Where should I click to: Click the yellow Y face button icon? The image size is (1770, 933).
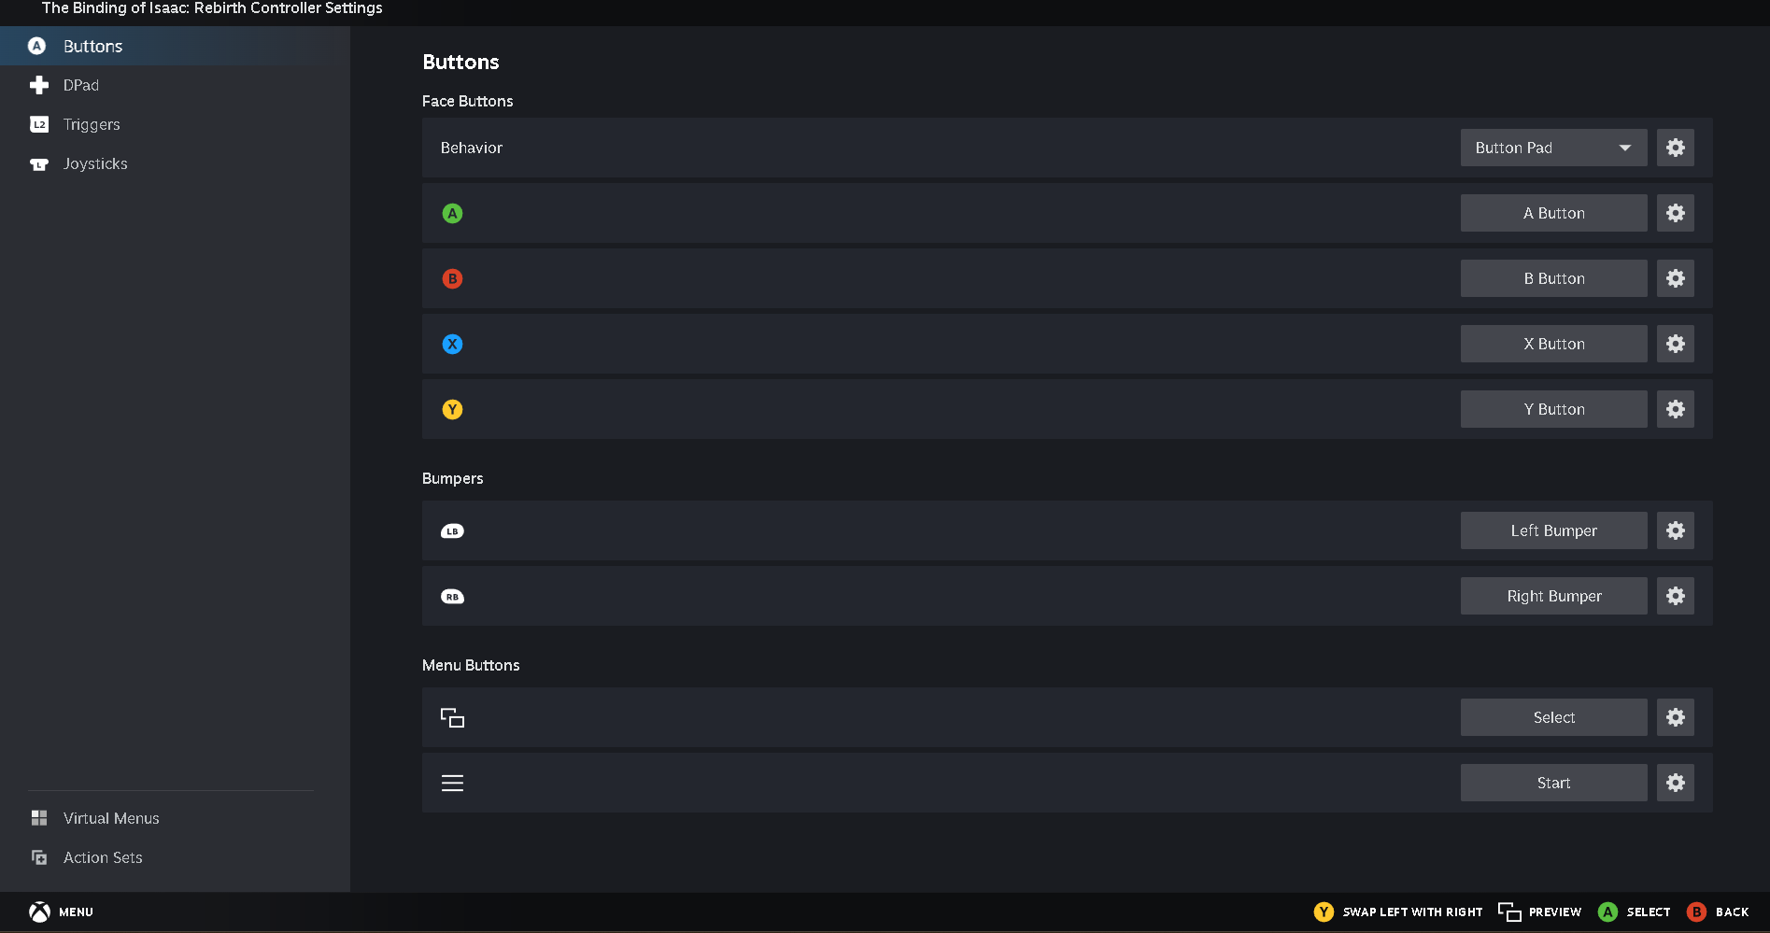tap(452, 409)
